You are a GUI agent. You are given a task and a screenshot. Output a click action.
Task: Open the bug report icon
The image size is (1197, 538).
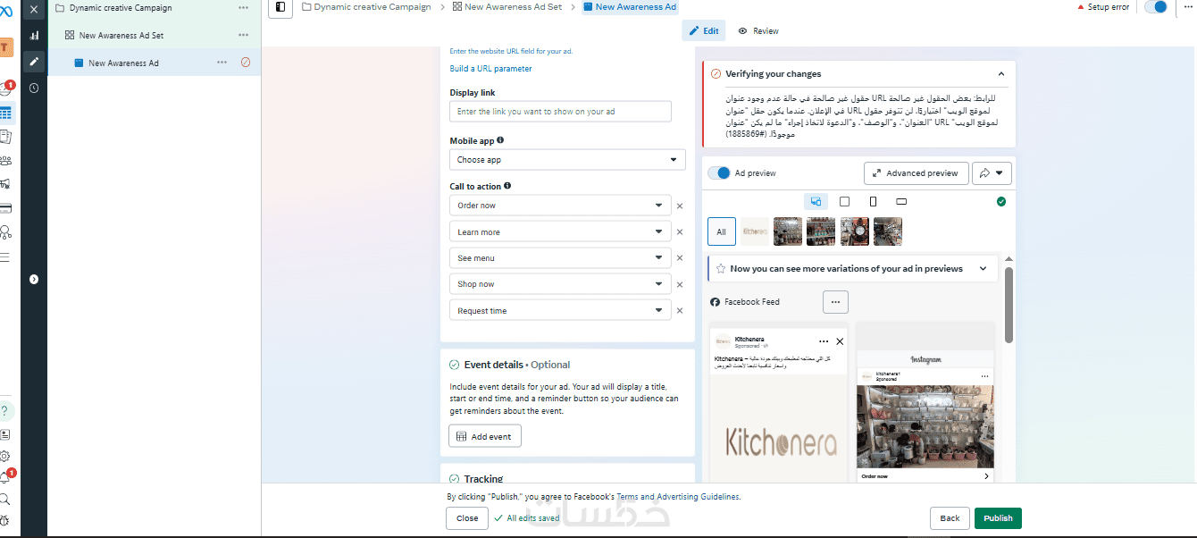pos(5,521)
